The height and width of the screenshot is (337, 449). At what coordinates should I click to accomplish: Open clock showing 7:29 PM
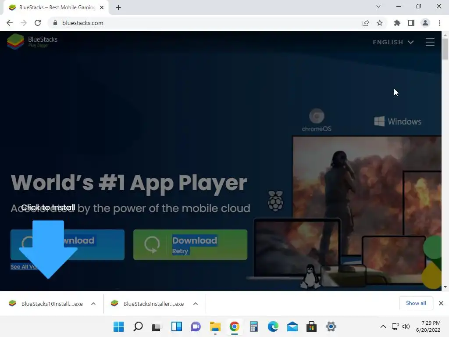click(x=428, y=326)
